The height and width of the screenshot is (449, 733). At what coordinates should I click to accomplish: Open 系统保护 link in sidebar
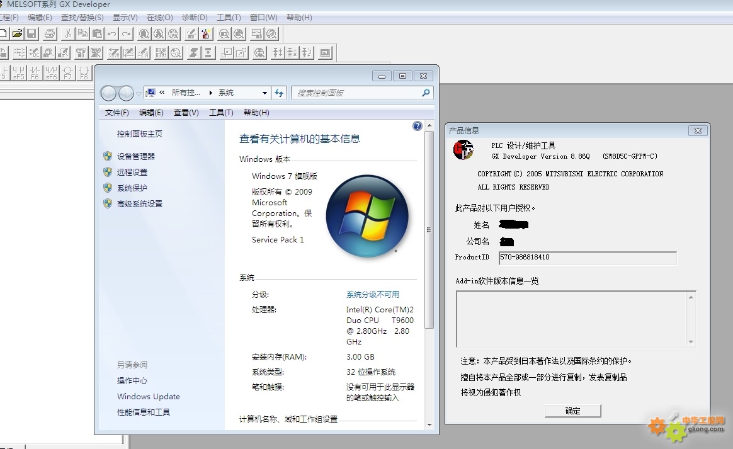132,188
